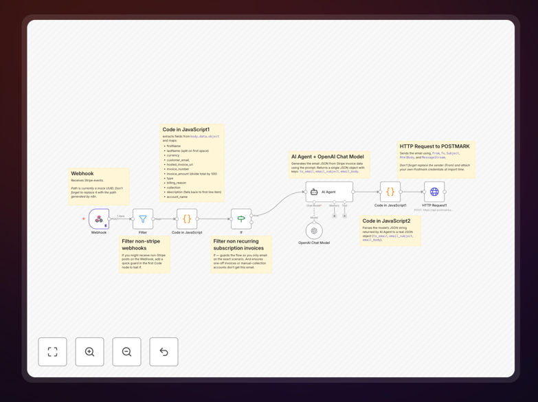Open the AI Agent node
The width and height of the screenshot is (538, 402).
pos(329,192)
